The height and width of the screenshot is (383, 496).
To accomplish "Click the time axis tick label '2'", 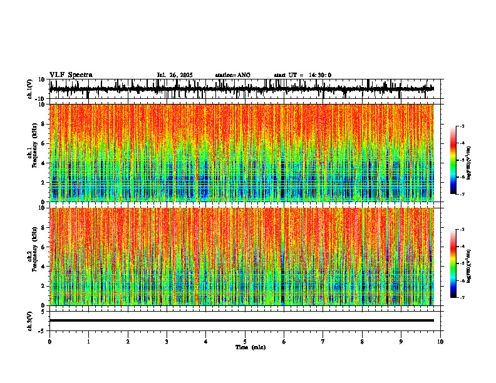I will (x=128, y=342).
